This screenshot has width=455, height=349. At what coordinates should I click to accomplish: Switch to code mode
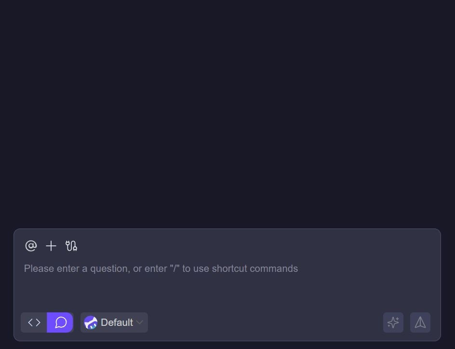(x=34, y=322)
